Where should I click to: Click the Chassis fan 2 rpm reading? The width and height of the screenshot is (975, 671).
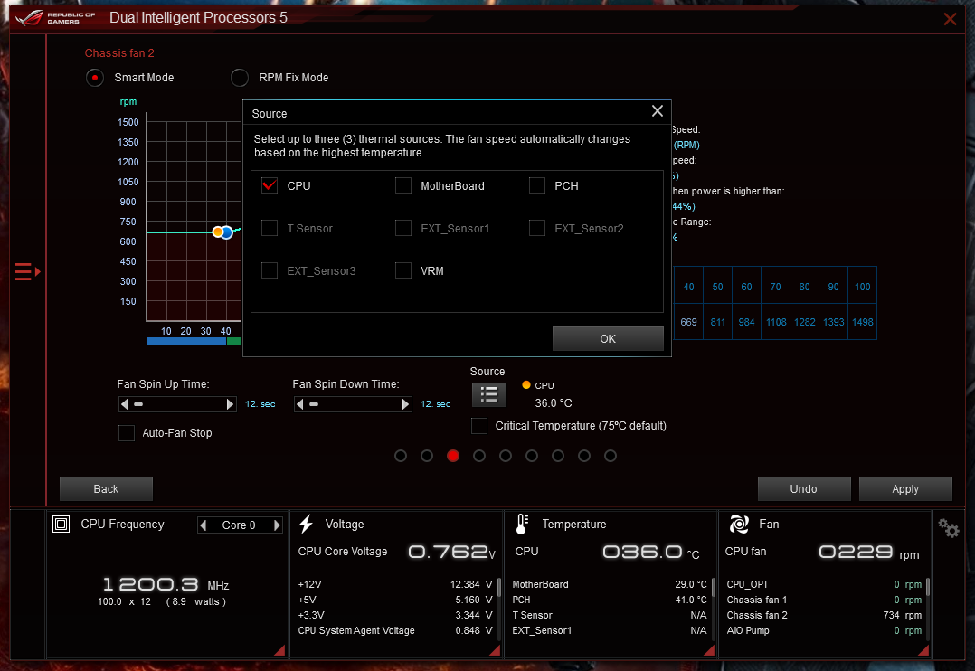tap(902, 615)
